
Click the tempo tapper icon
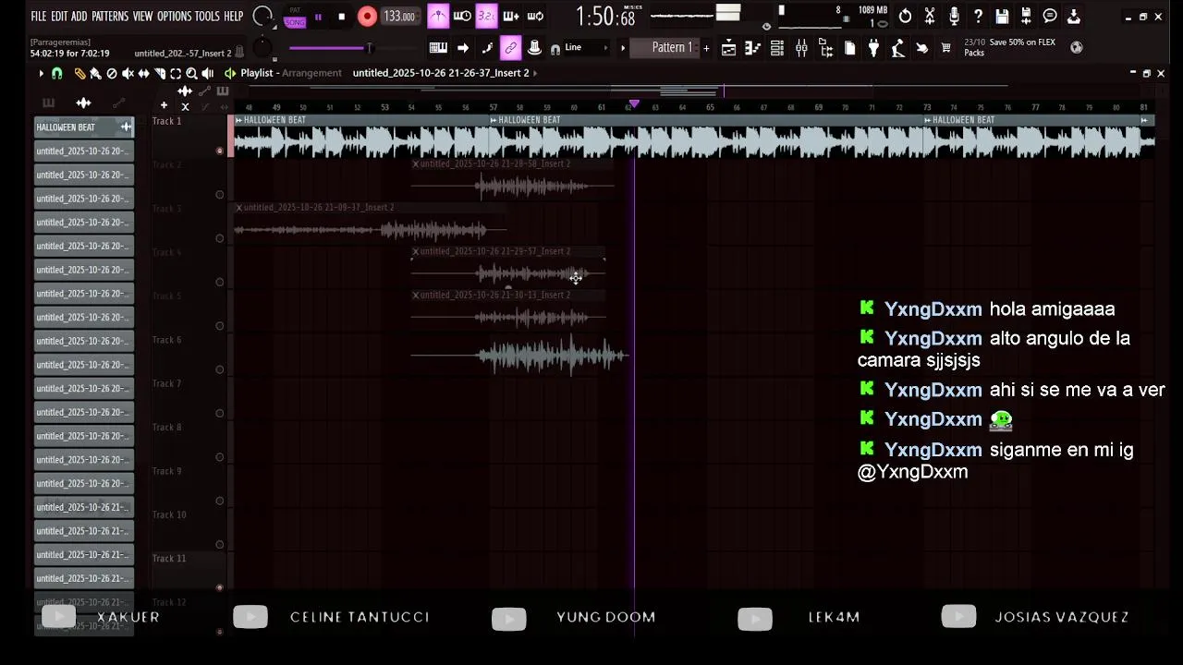[897, 48]
